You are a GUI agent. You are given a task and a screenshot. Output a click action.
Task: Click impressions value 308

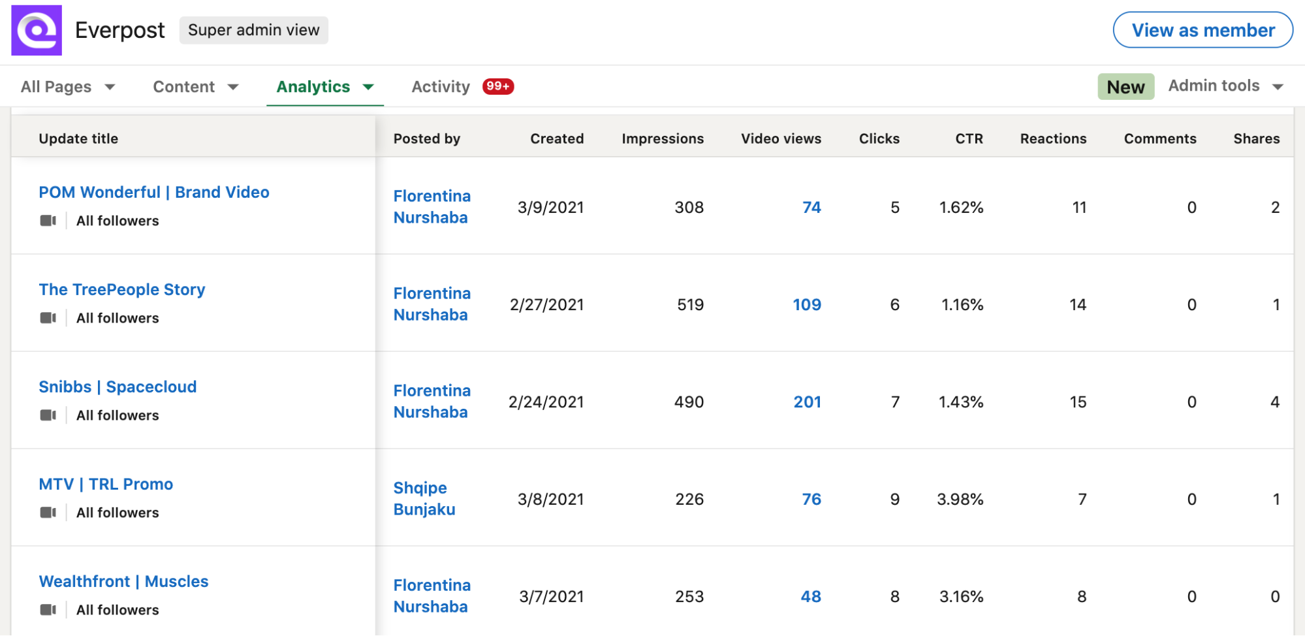tap(689, 208)
